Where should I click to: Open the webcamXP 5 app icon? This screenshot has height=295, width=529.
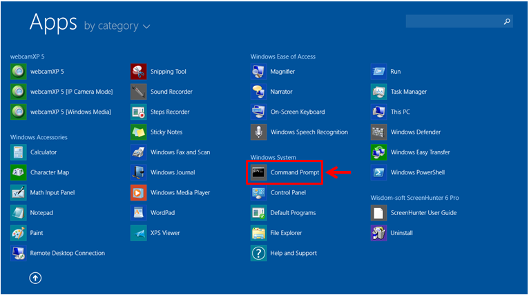19,72
